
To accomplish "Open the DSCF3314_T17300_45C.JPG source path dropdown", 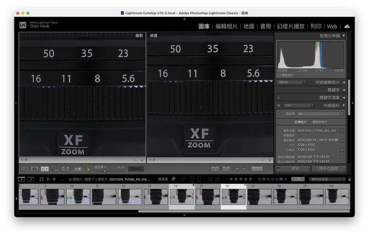I will 130,180.
